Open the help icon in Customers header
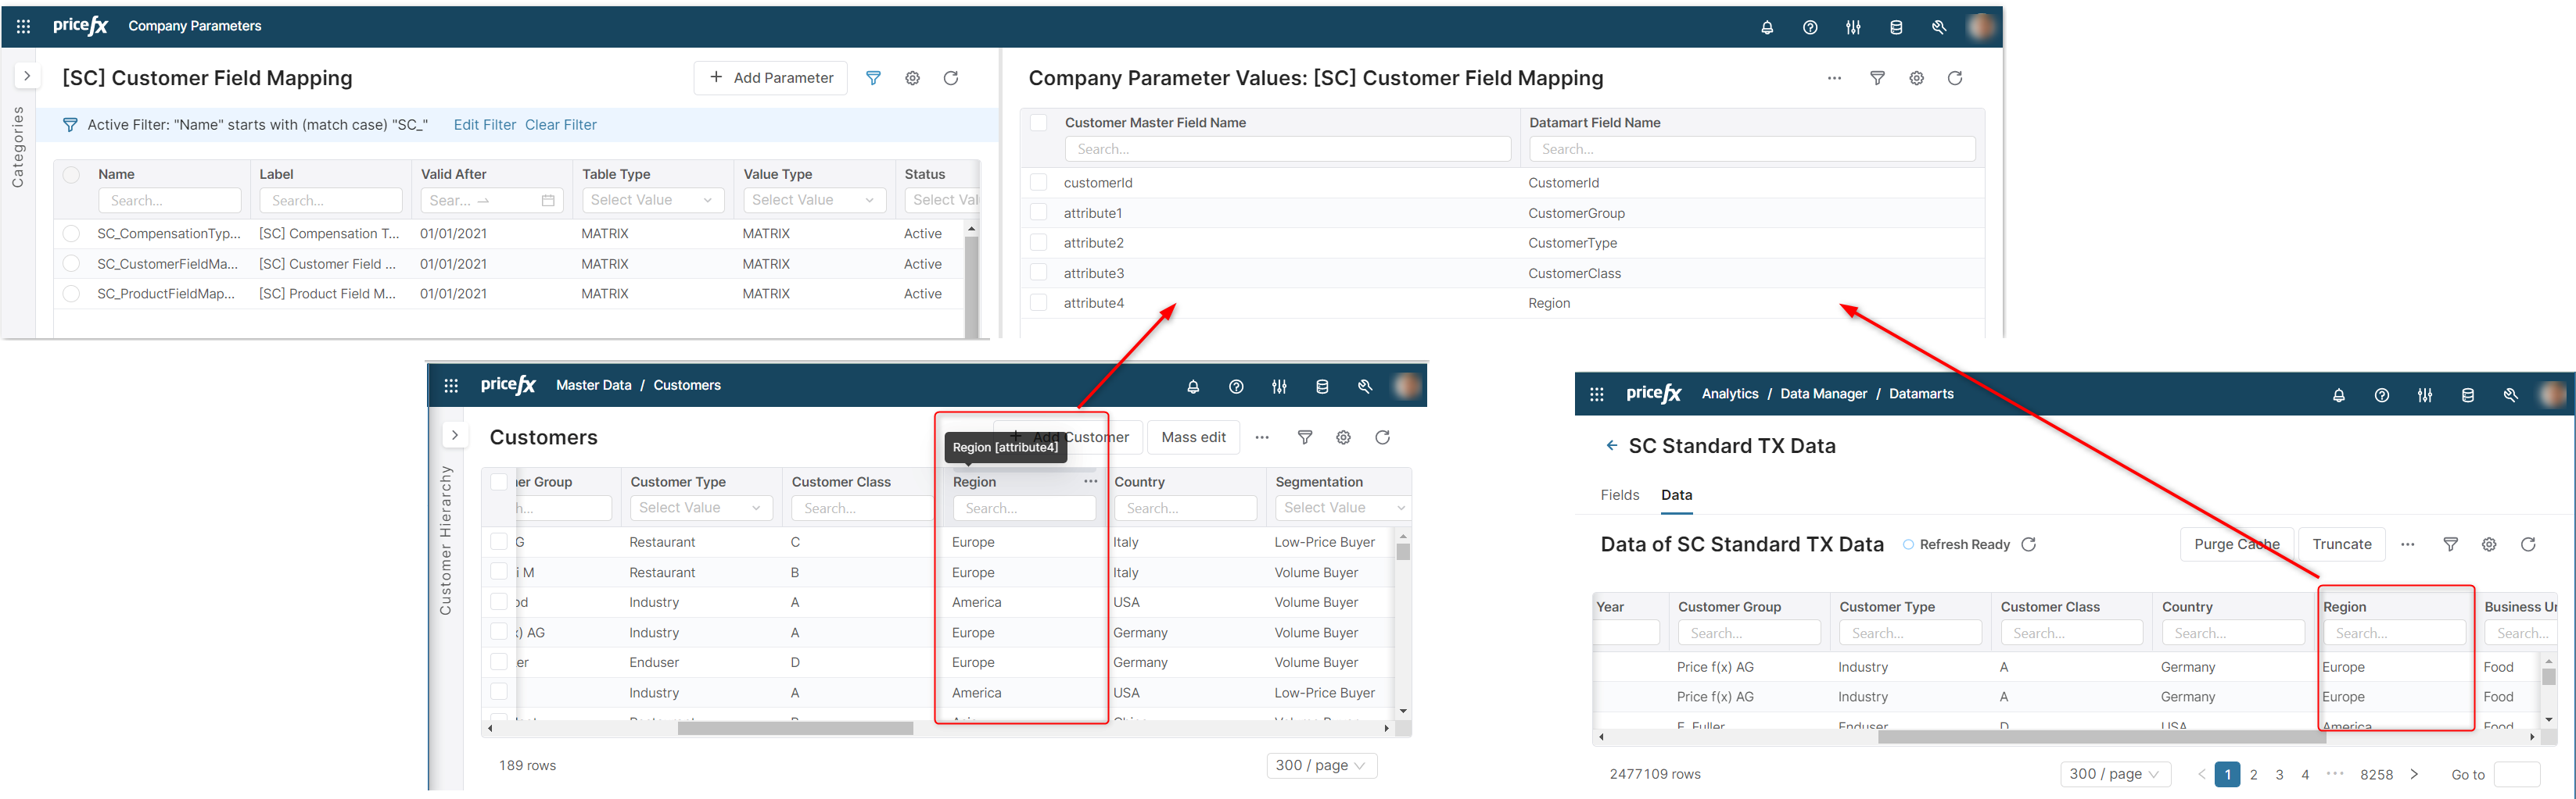Screen dimensions: 2576x799 (1236, 387)
